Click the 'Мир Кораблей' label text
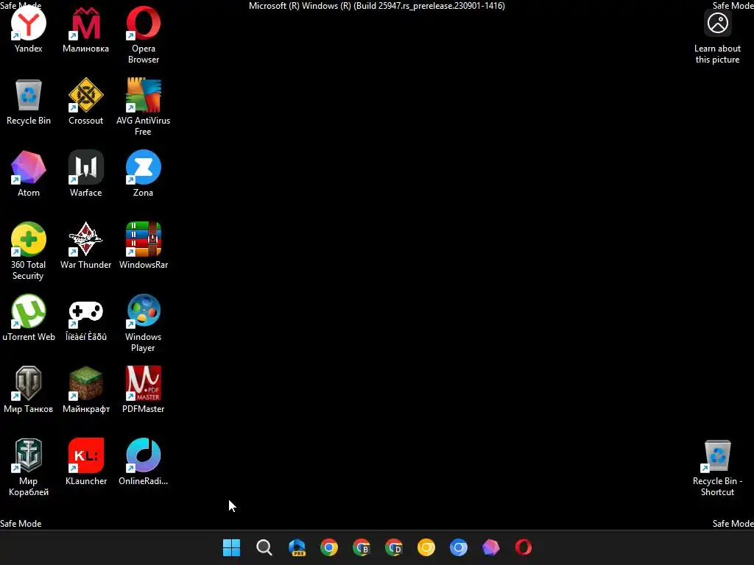This screenshot has width=754, height=565. click(29, 486)
